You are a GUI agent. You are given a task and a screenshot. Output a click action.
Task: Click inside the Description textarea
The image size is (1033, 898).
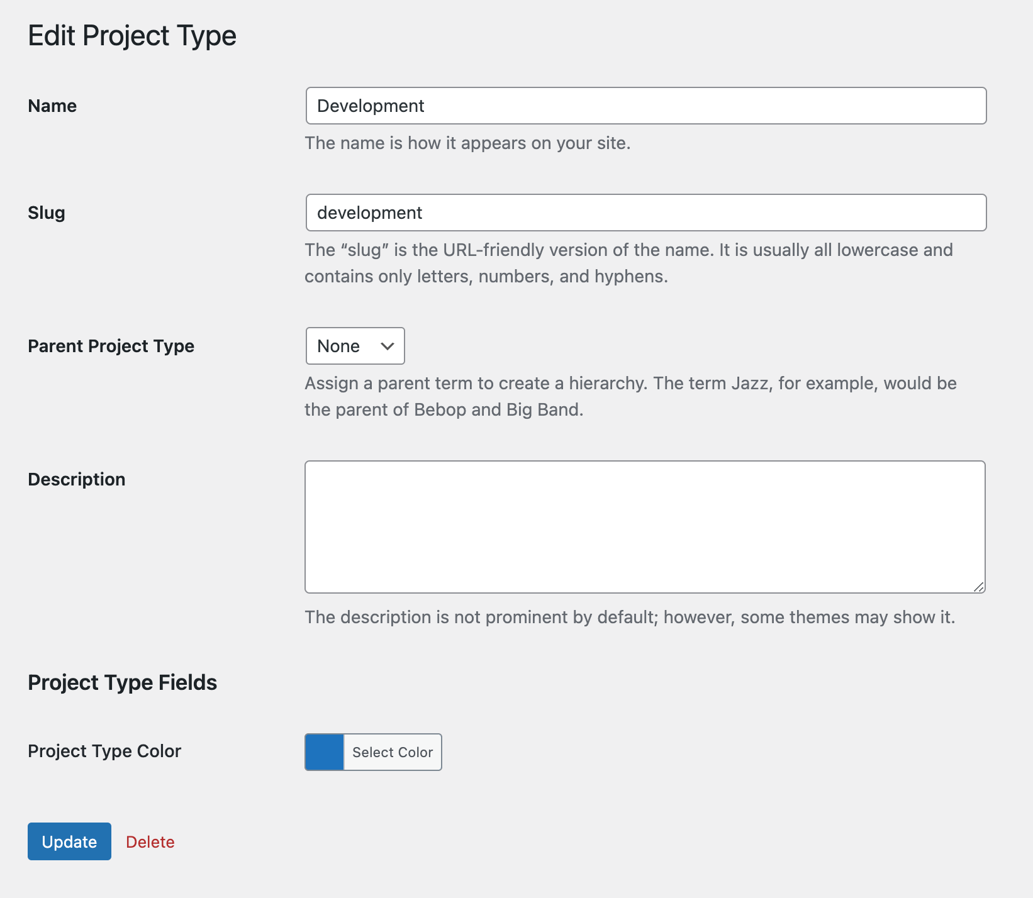(x=645, y=527)
